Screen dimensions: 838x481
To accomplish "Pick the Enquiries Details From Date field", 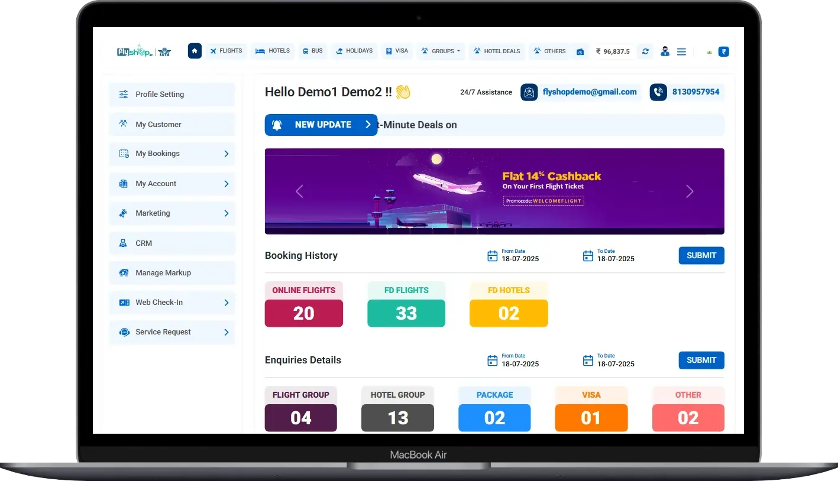I will tap(513, 360).
